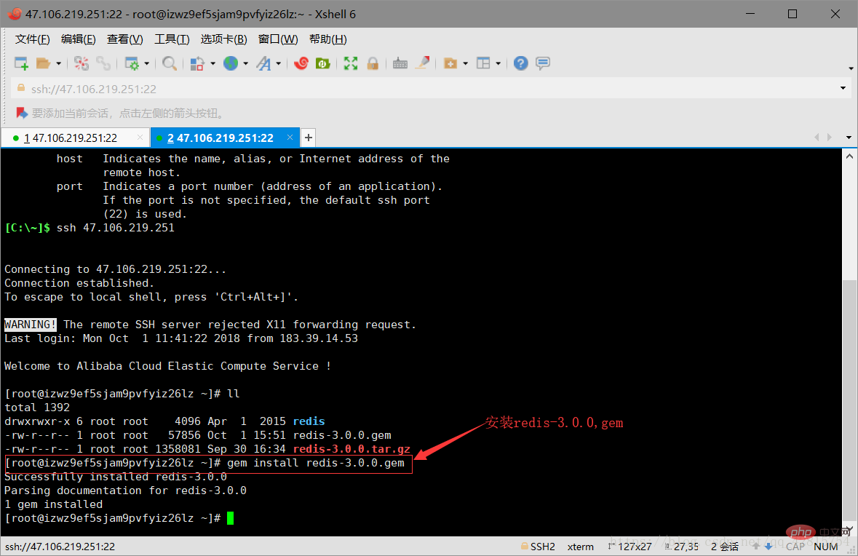Screen dimensions: 858x556
Task: Click the globe web browser icon
Action: coord(231,63)
